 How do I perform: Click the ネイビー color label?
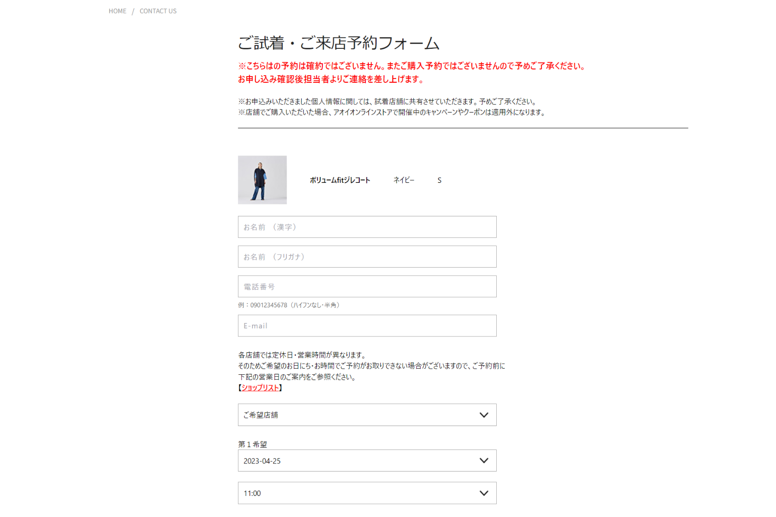pyautogui.click(x=404, y=180)
